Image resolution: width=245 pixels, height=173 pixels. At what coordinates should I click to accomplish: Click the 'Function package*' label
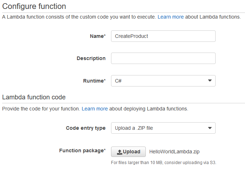[82, 150]
